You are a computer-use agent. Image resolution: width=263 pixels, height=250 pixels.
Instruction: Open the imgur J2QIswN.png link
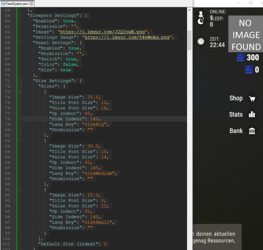(x=102, y=32)
